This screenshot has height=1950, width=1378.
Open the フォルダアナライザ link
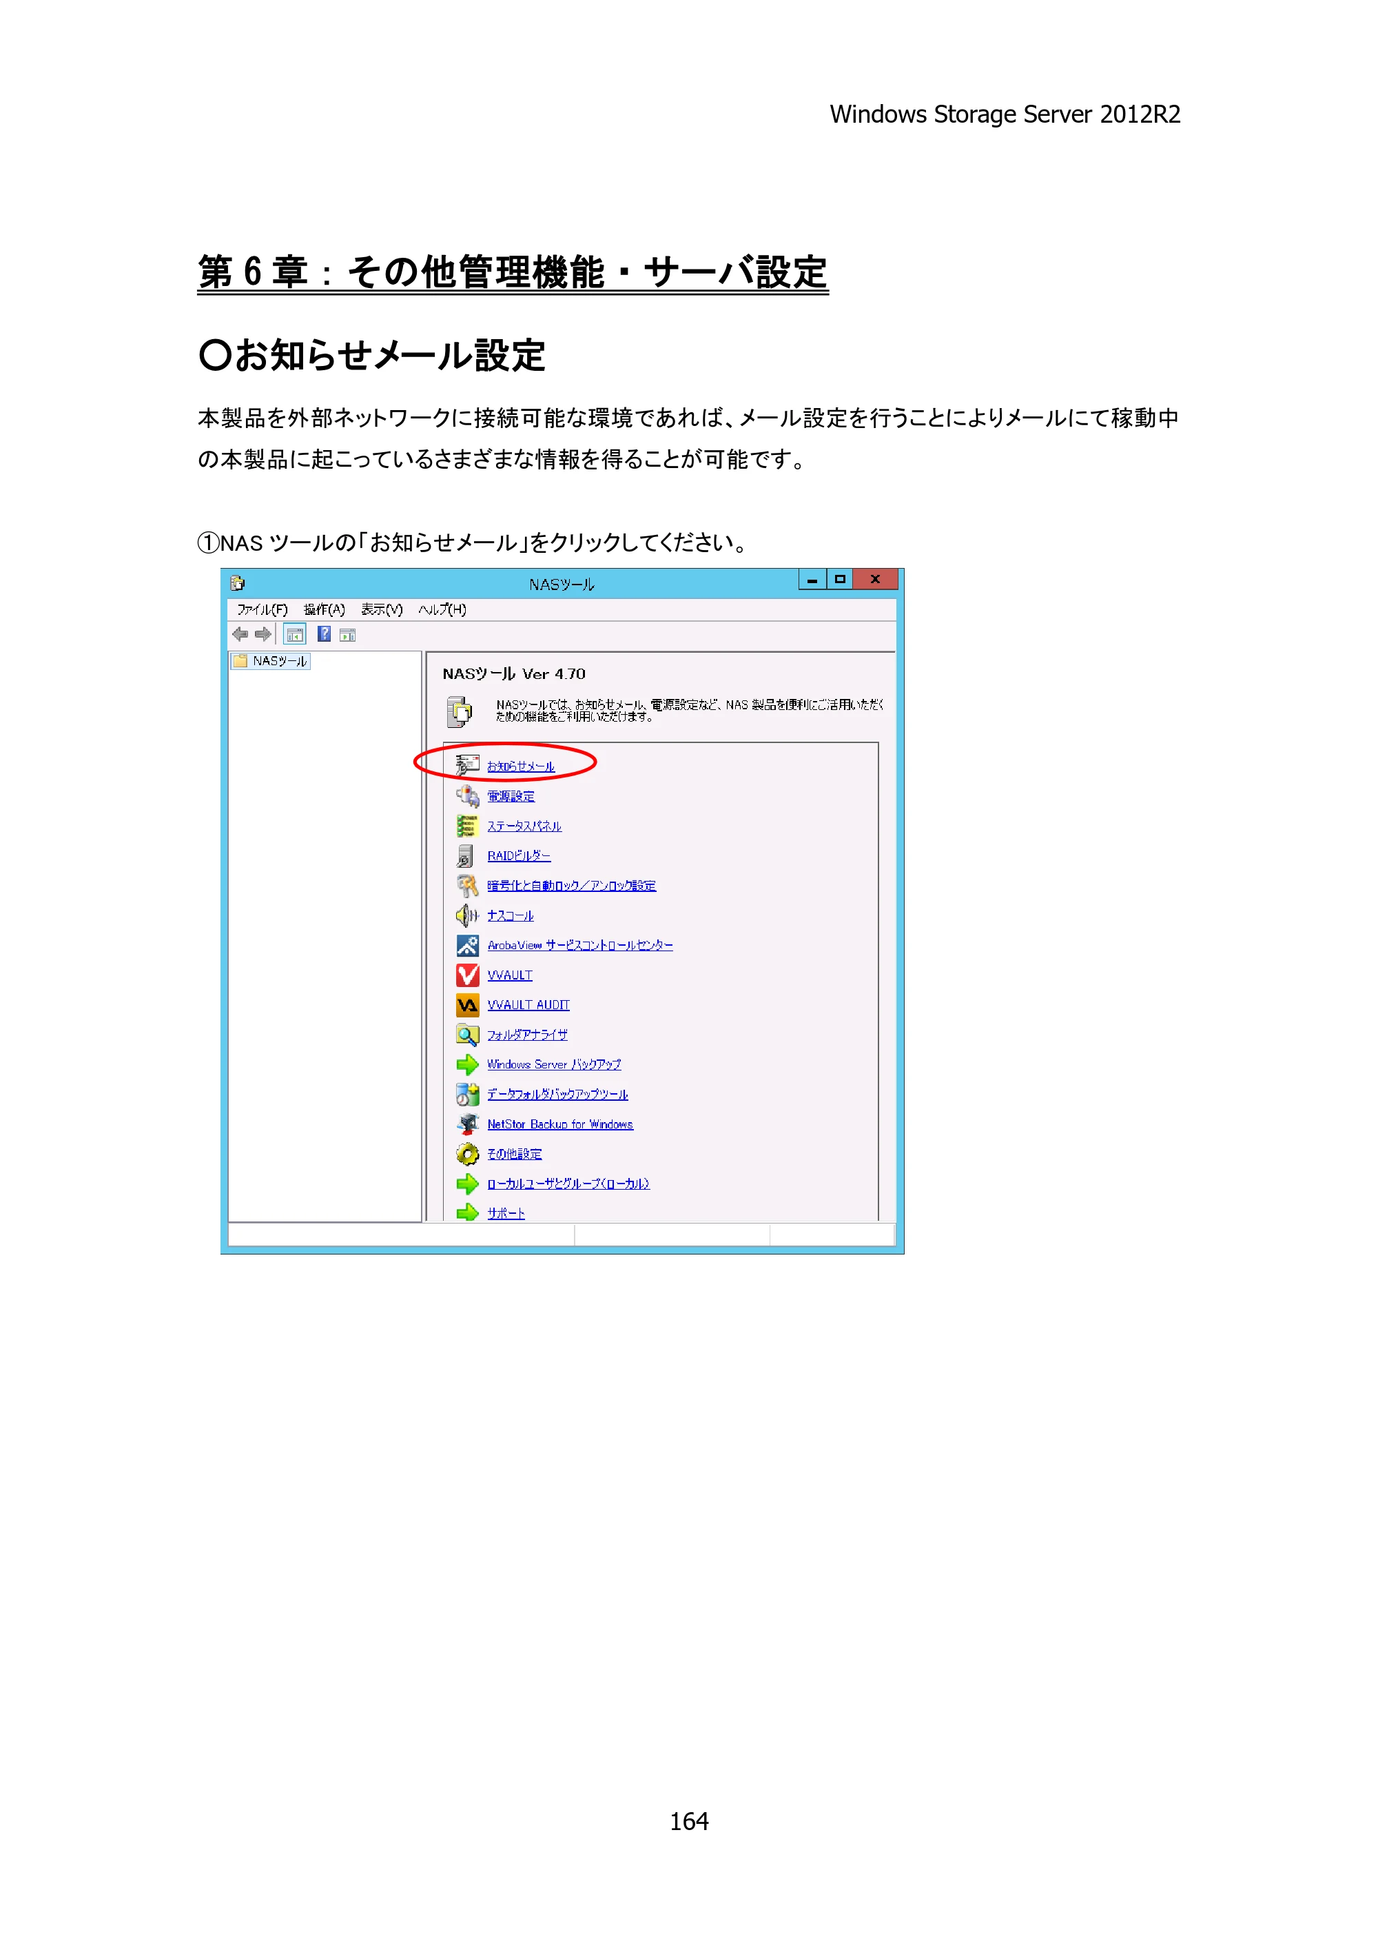527,1035
